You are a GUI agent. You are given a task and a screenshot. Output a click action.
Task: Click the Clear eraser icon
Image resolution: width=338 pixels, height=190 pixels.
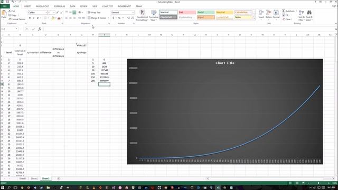coord(283,19)
